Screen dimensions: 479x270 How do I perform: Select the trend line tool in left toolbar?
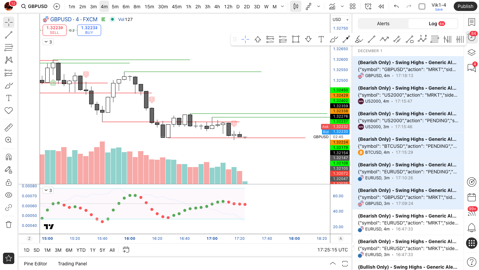(x=9, y=35)
